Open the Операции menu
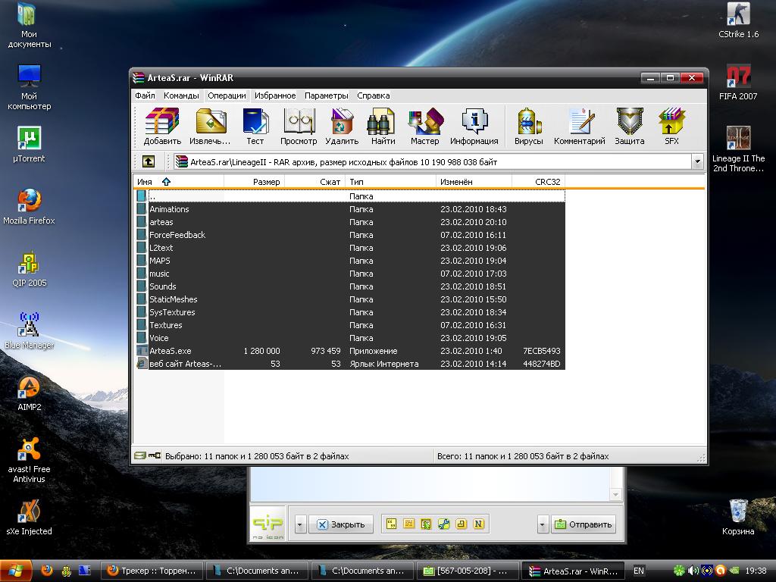 pos(227,95)
